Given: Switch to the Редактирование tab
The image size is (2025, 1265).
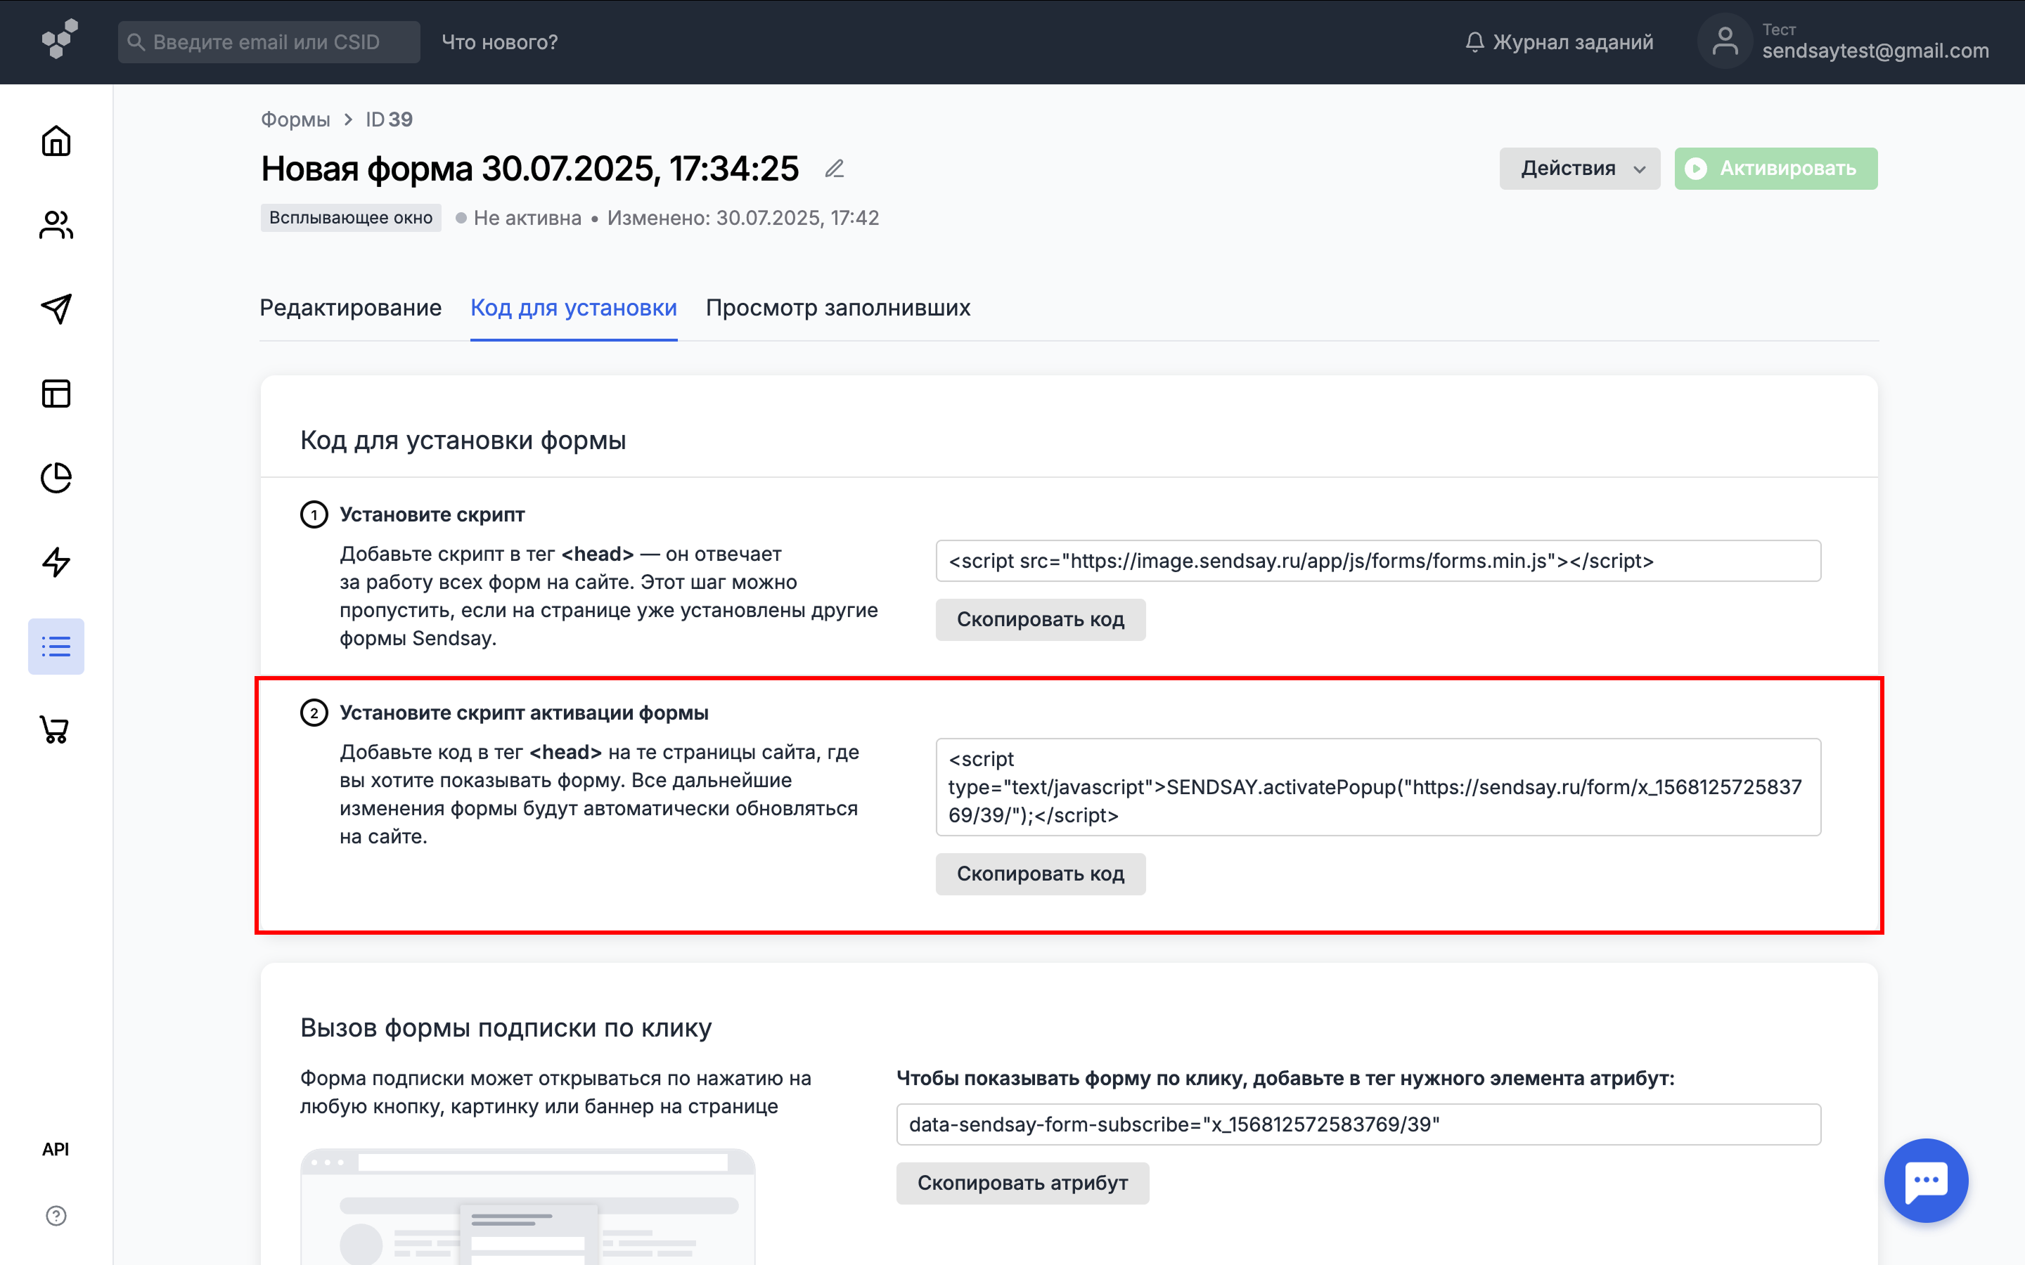Looking at the screenshot, I should pos(351,308).
